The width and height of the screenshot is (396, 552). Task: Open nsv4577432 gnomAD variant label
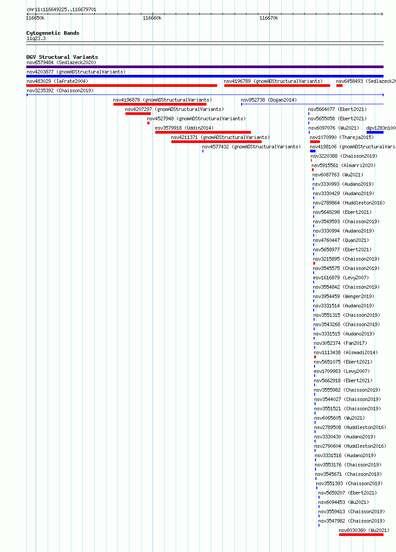[251, 147]
